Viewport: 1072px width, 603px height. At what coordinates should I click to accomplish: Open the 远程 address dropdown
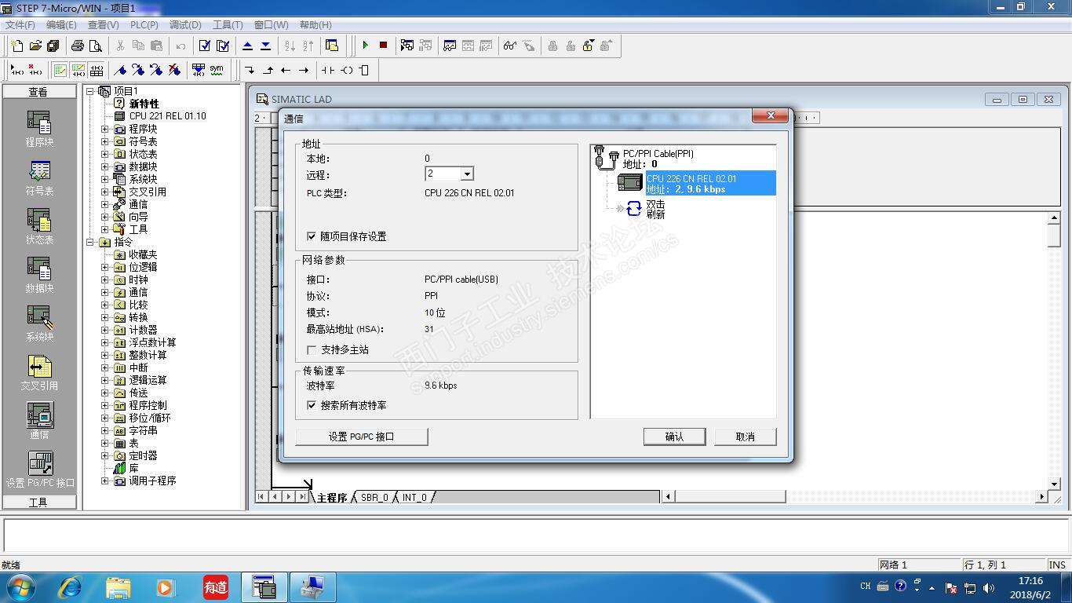(x=467, y=174)
